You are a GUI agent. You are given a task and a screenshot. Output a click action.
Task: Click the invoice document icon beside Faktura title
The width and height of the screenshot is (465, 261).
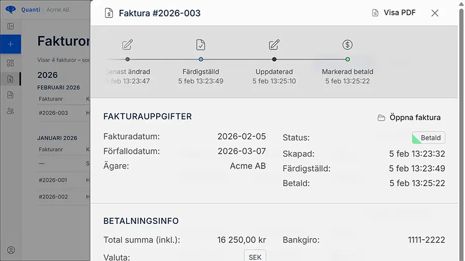[x=109, y=13]
